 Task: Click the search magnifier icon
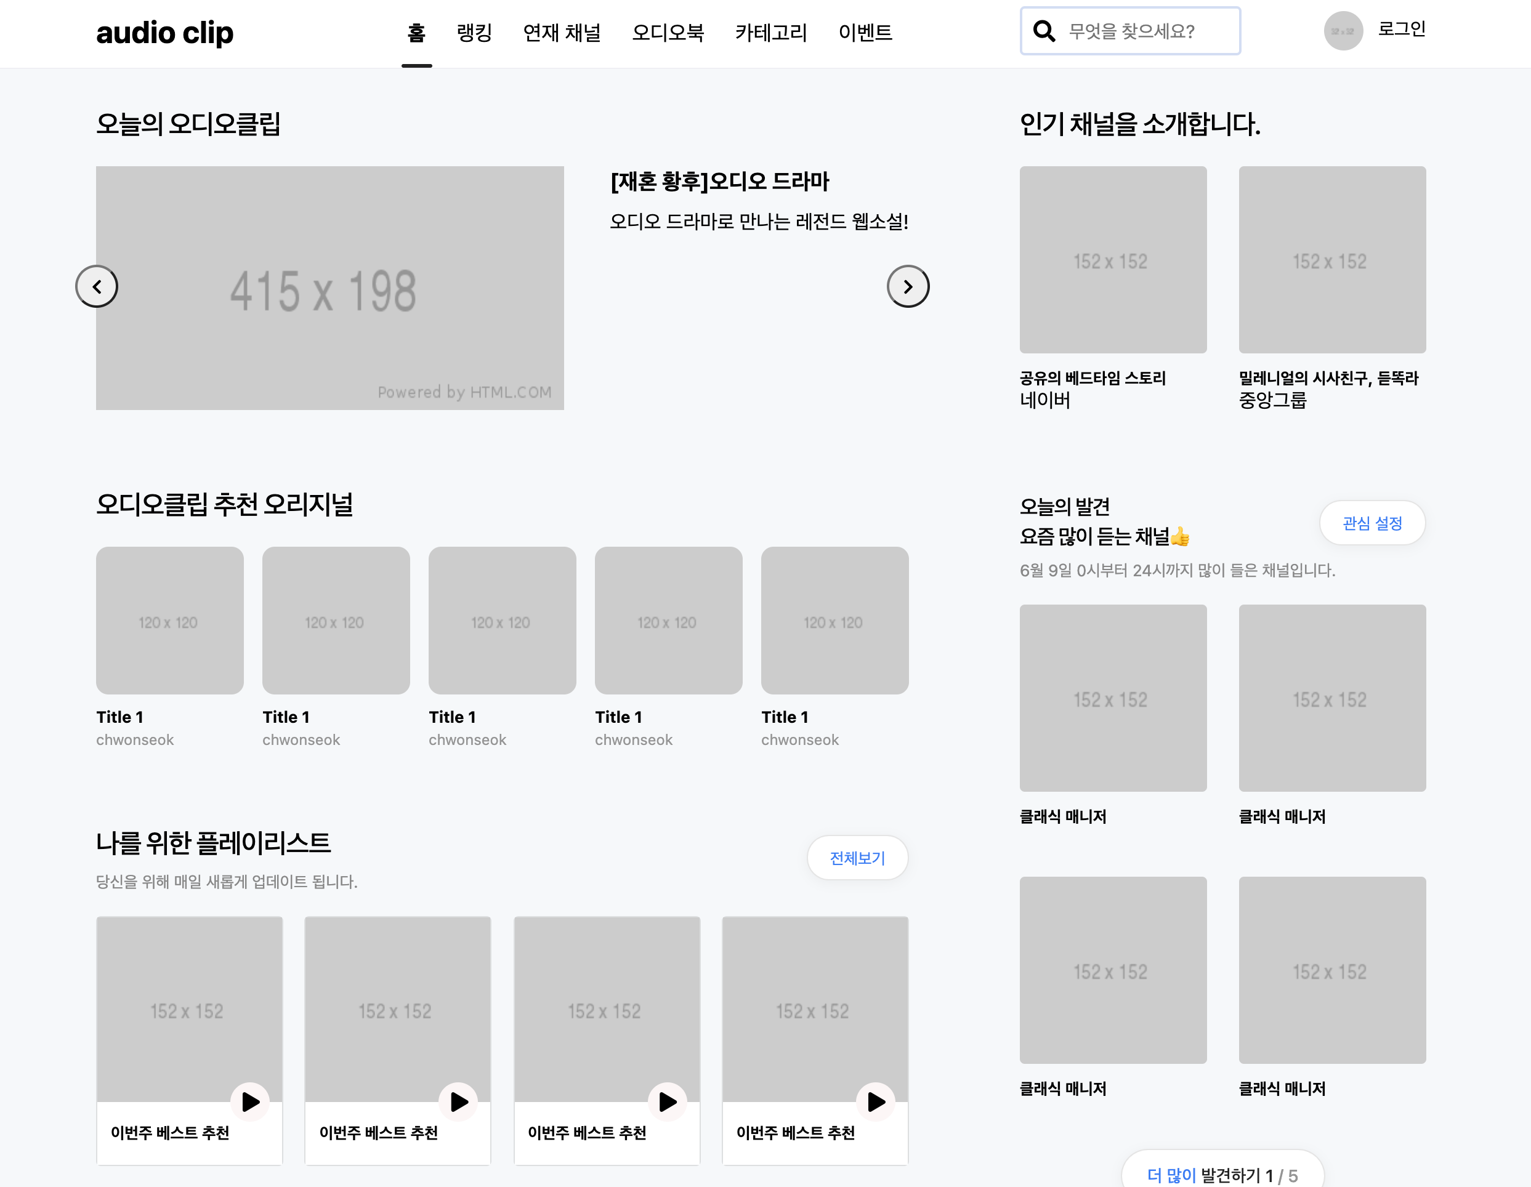(1044, 31)
